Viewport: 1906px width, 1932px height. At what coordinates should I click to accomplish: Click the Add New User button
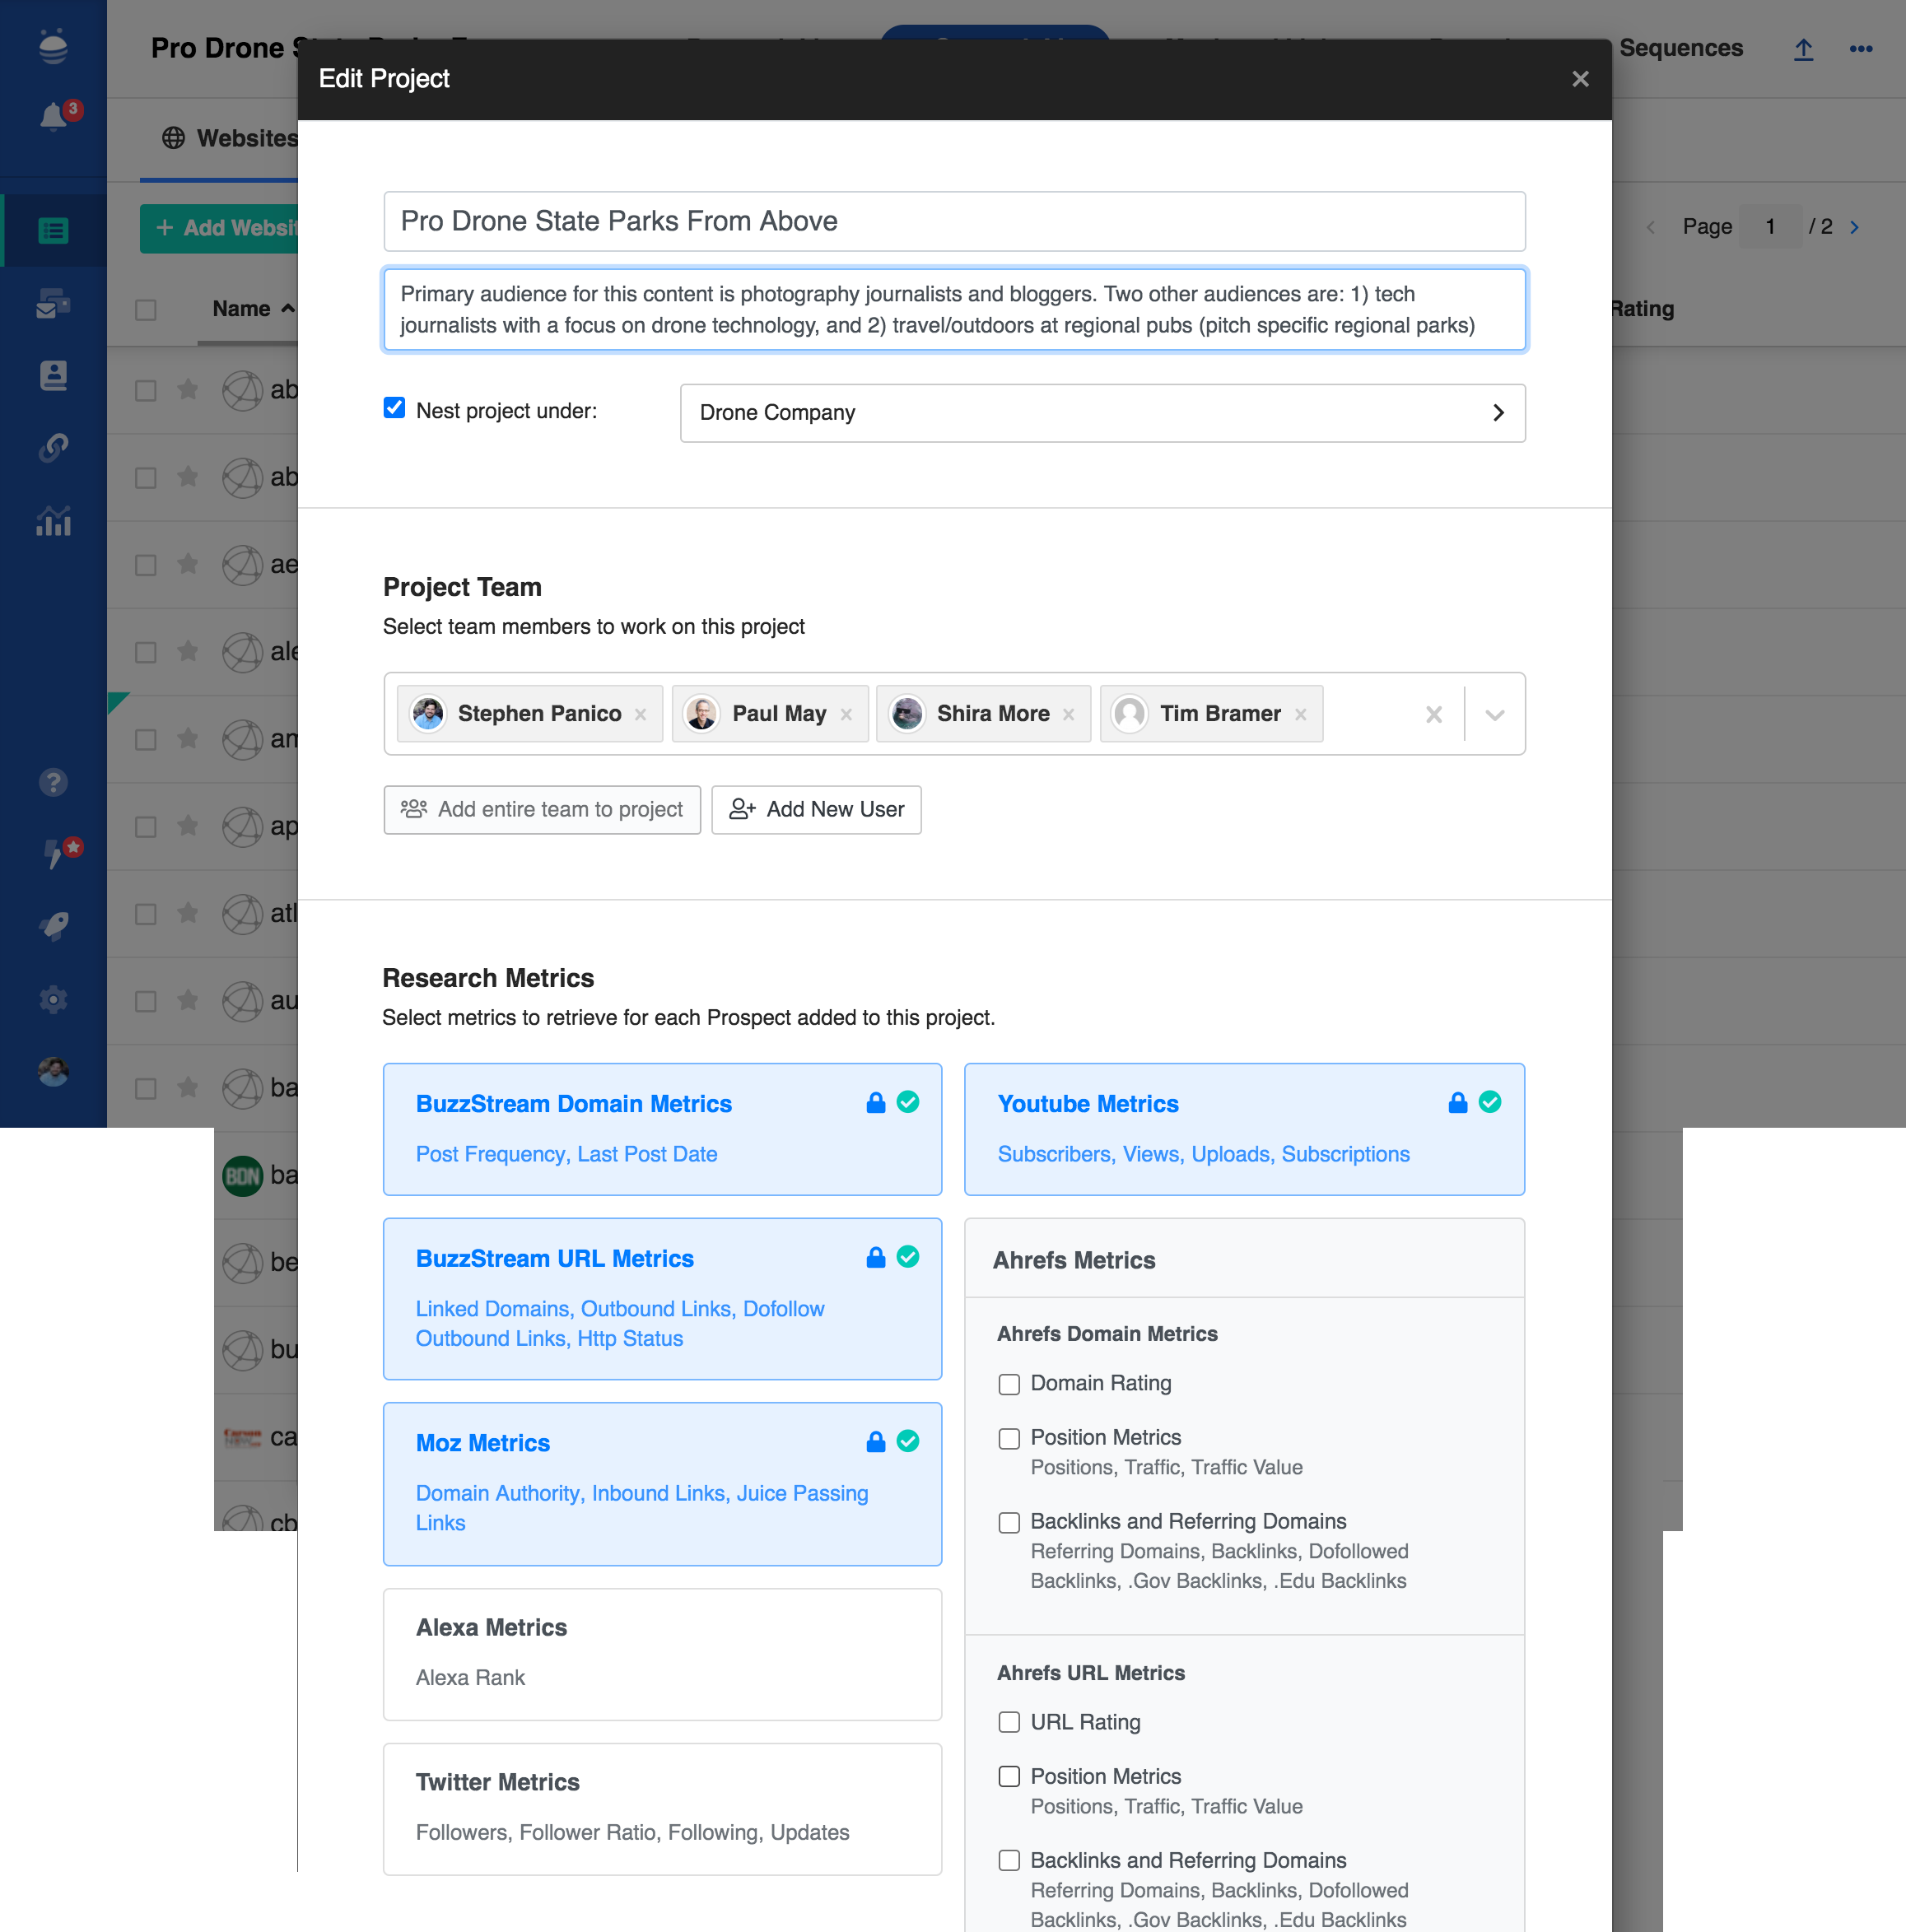tap(816, 809)
